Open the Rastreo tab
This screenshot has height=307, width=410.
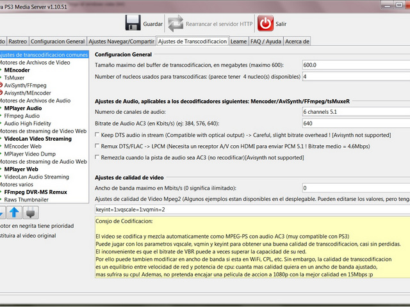17,41
